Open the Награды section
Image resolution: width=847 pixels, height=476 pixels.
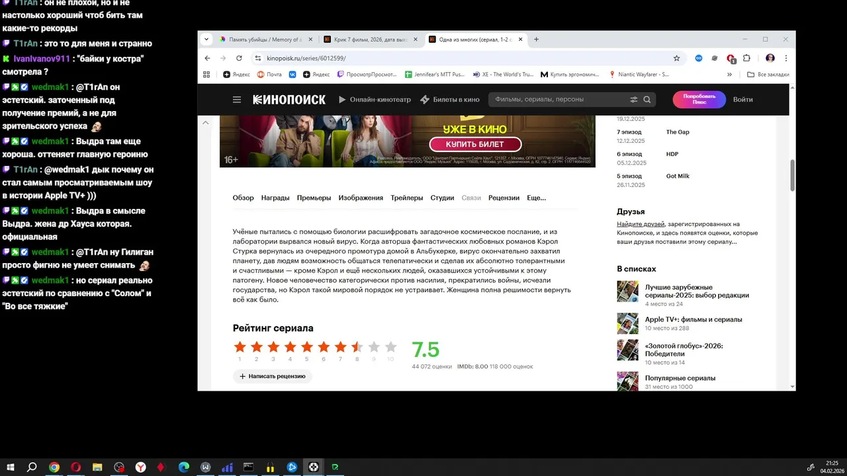pyautogui.click(x=275, y=198)
